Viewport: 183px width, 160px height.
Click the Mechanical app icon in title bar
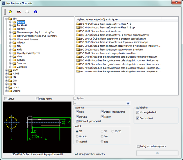coord(3,3)
